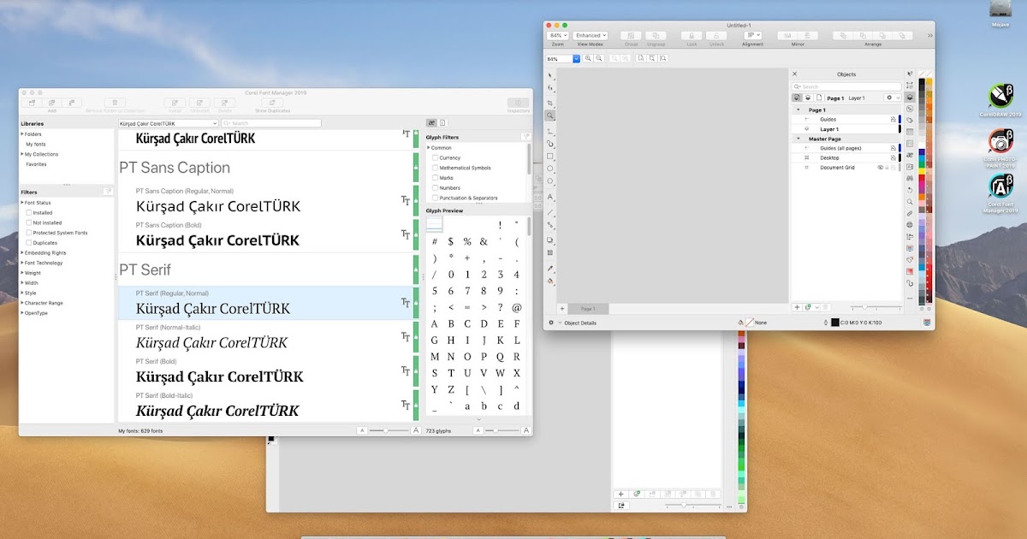The height and width of the screenshot is (539, 1027).
Task: Search fonts field in Font Manager
Action: [x=271, y=123]
